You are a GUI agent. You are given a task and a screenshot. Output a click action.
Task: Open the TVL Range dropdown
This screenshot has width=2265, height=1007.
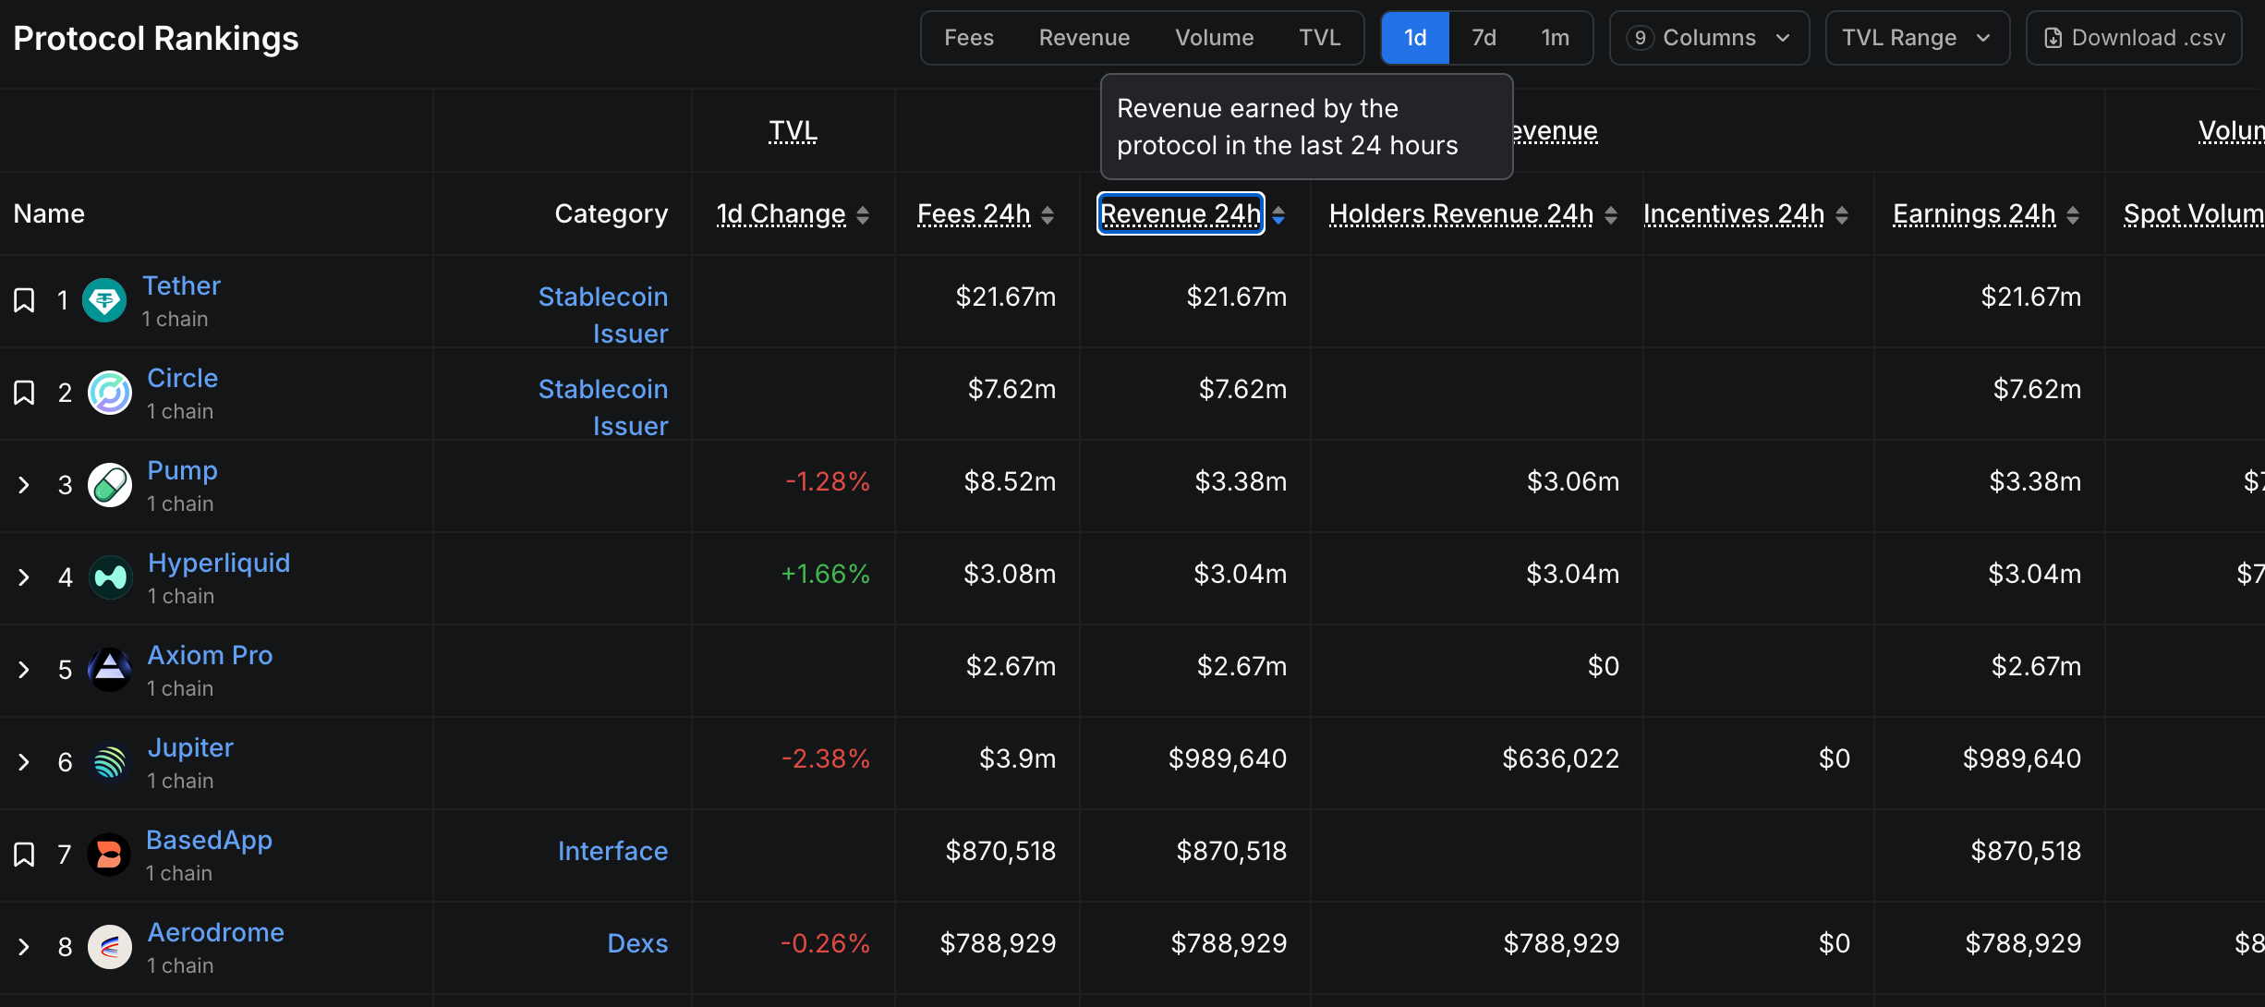(x=1918, y=38)
